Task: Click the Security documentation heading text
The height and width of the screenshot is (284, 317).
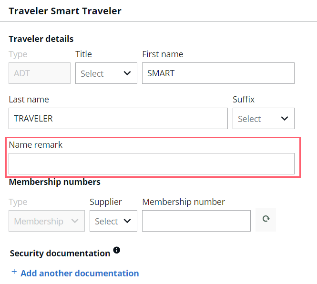Action: [60, 254]
